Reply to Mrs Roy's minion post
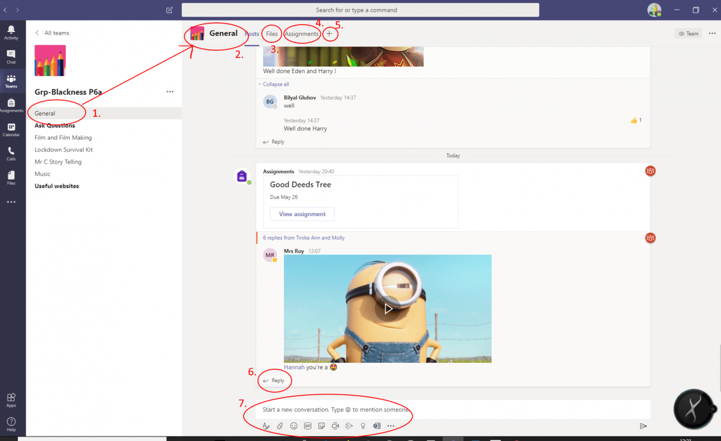 click(x=274, y=380)
